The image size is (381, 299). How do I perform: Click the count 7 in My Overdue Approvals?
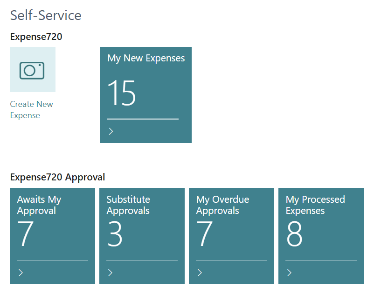coord(205,233)
